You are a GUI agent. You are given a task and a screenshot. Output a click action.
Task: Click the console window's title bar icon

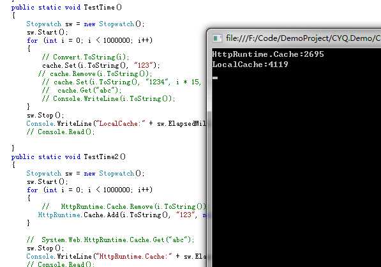tap(217, 38)
